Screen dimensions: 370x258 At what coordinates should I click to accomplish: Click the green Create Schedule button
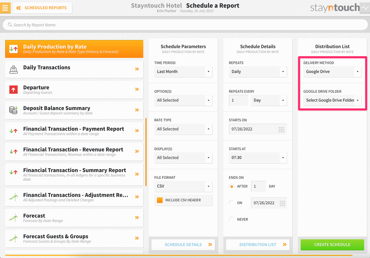(x=332, y=245)
